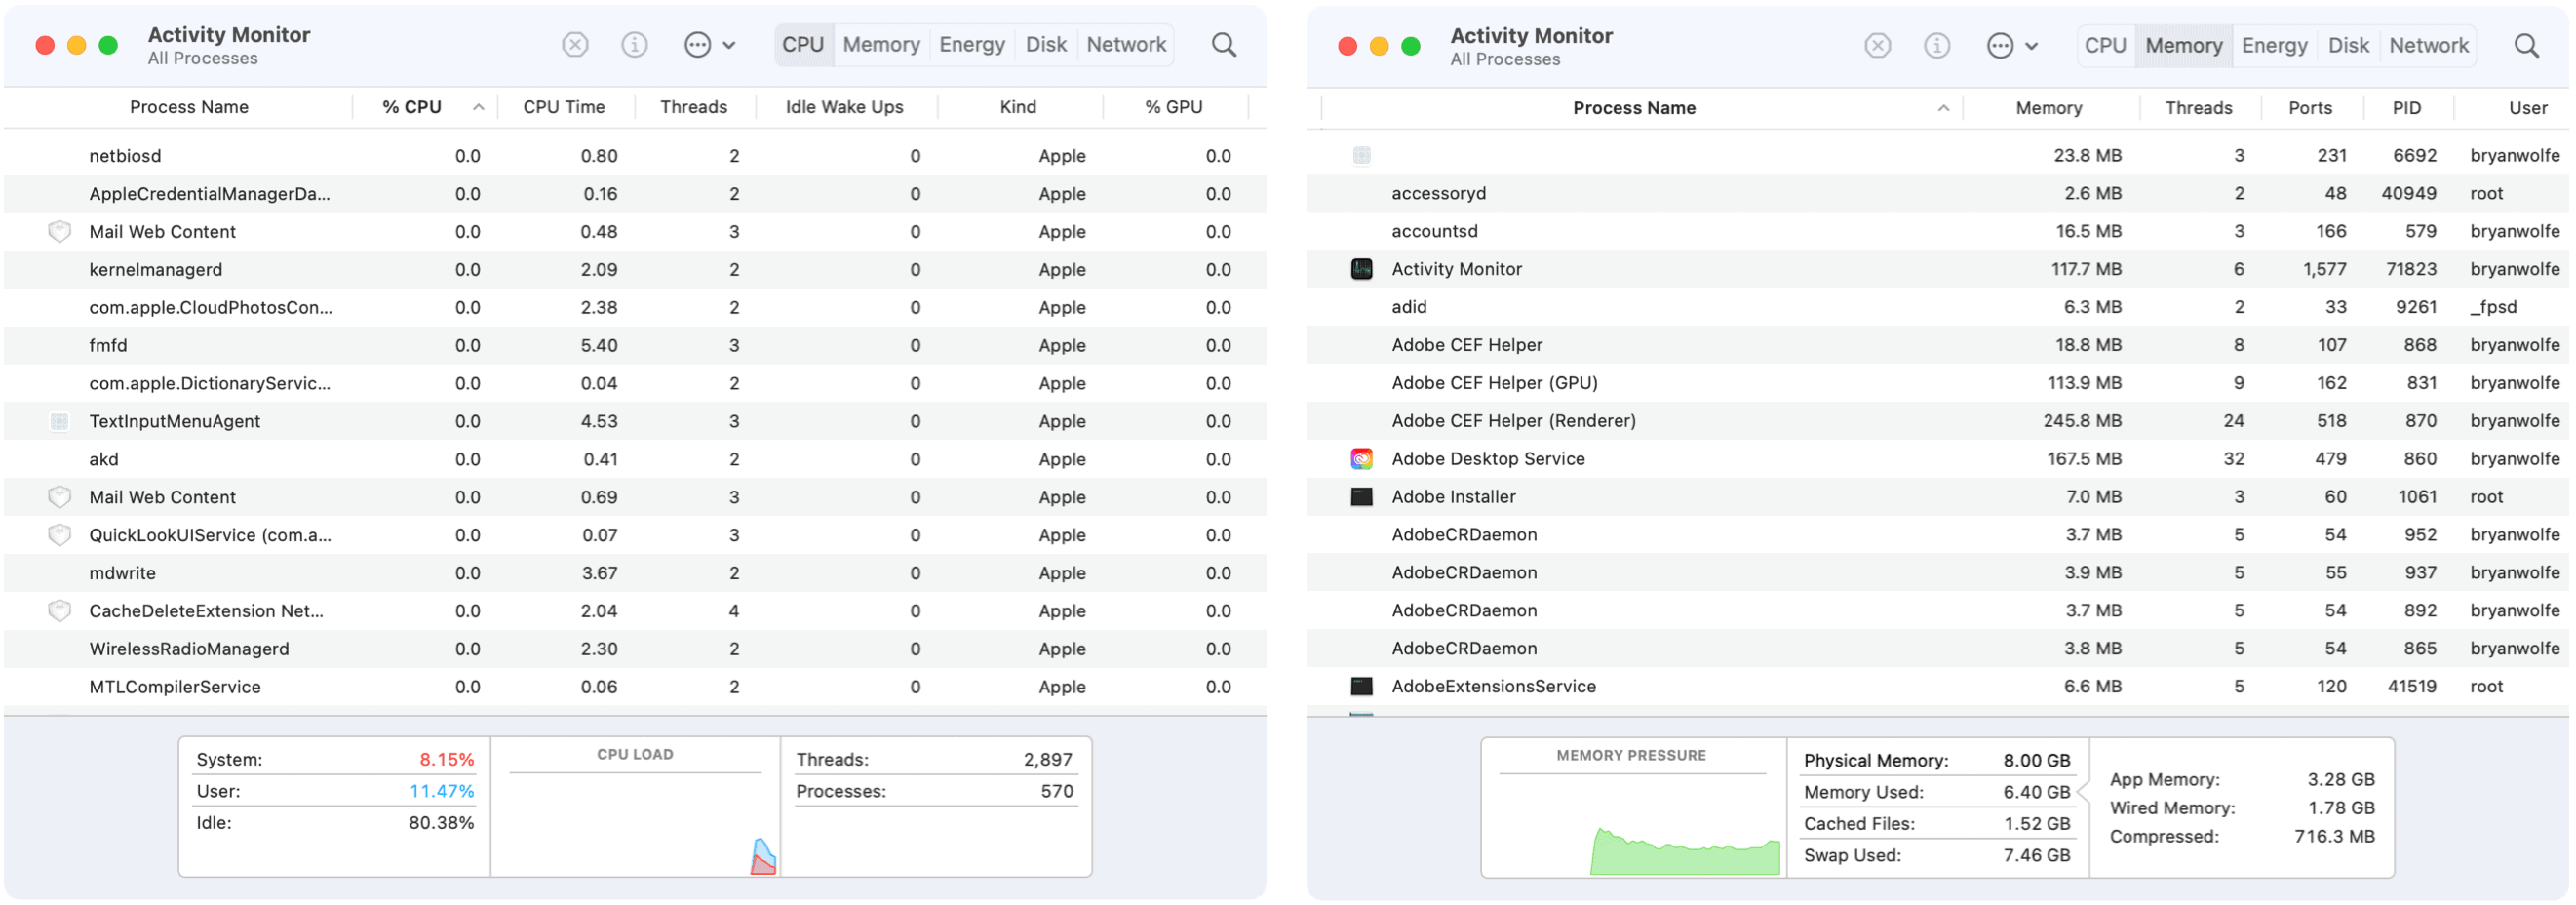Switch to Energy tab in left window

(972, 45)
